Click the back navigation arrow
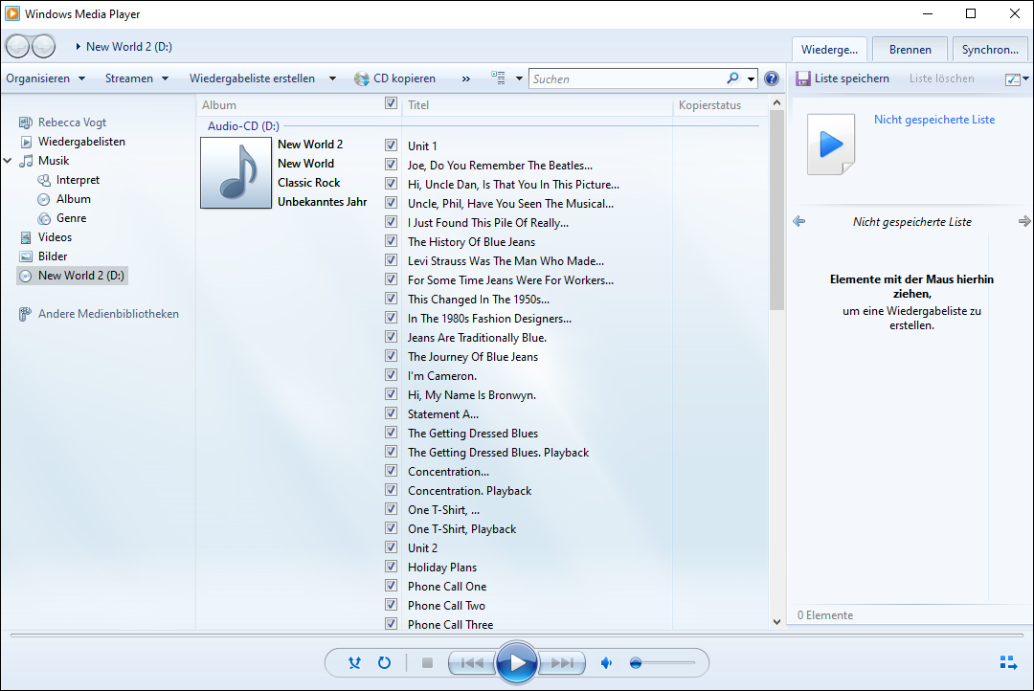The image size is (1034, 691). click(x=17, y=46)
